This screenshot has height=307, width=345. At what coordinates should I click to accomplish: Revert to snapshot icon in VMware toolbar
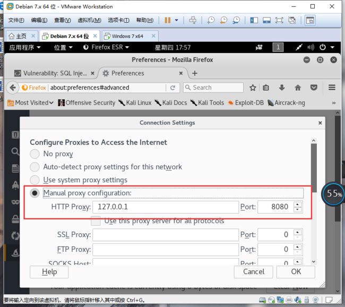point(223,20)
